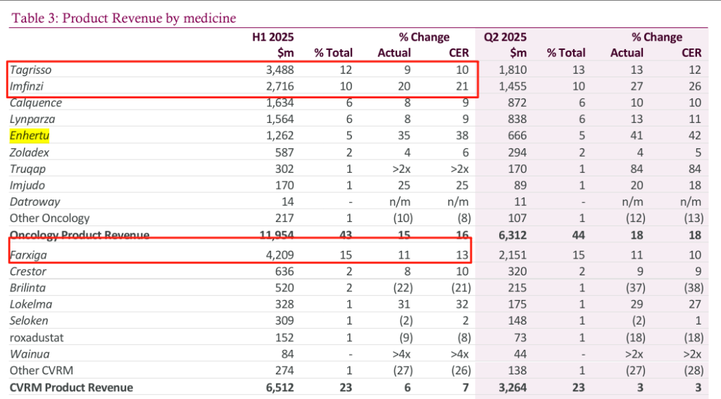Select Imjudo H1 revenue value 170
This screenshot has height=399, width=721.
(x=284, y=185)
